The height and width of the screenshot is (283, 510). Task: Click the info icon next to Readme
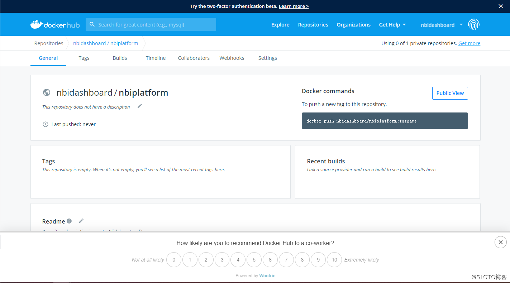point(69,221)
